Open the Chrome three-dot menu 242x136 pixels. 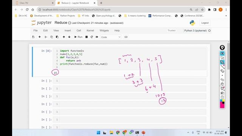(x=226, y=9)
